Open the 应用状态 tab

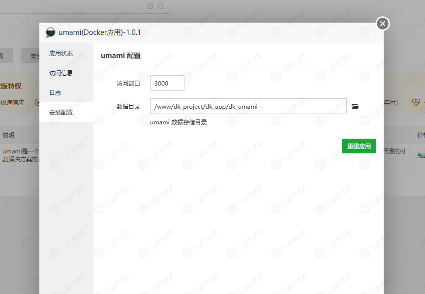pyautogui.click(x=66, y=54)
